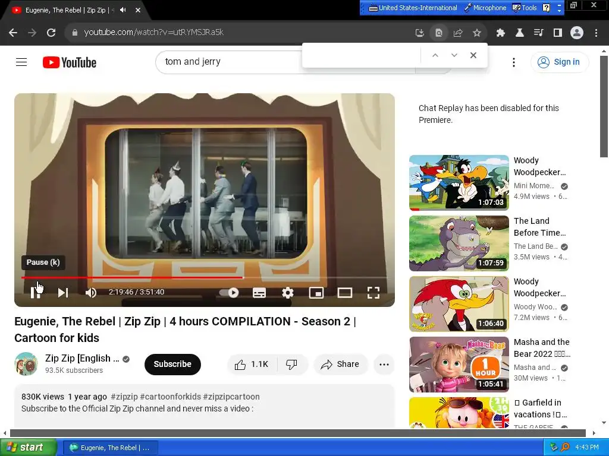The width and height of the screenshot is (609, 456).
Task: Mute tab via speaker icon on tab
Action: 123,10
